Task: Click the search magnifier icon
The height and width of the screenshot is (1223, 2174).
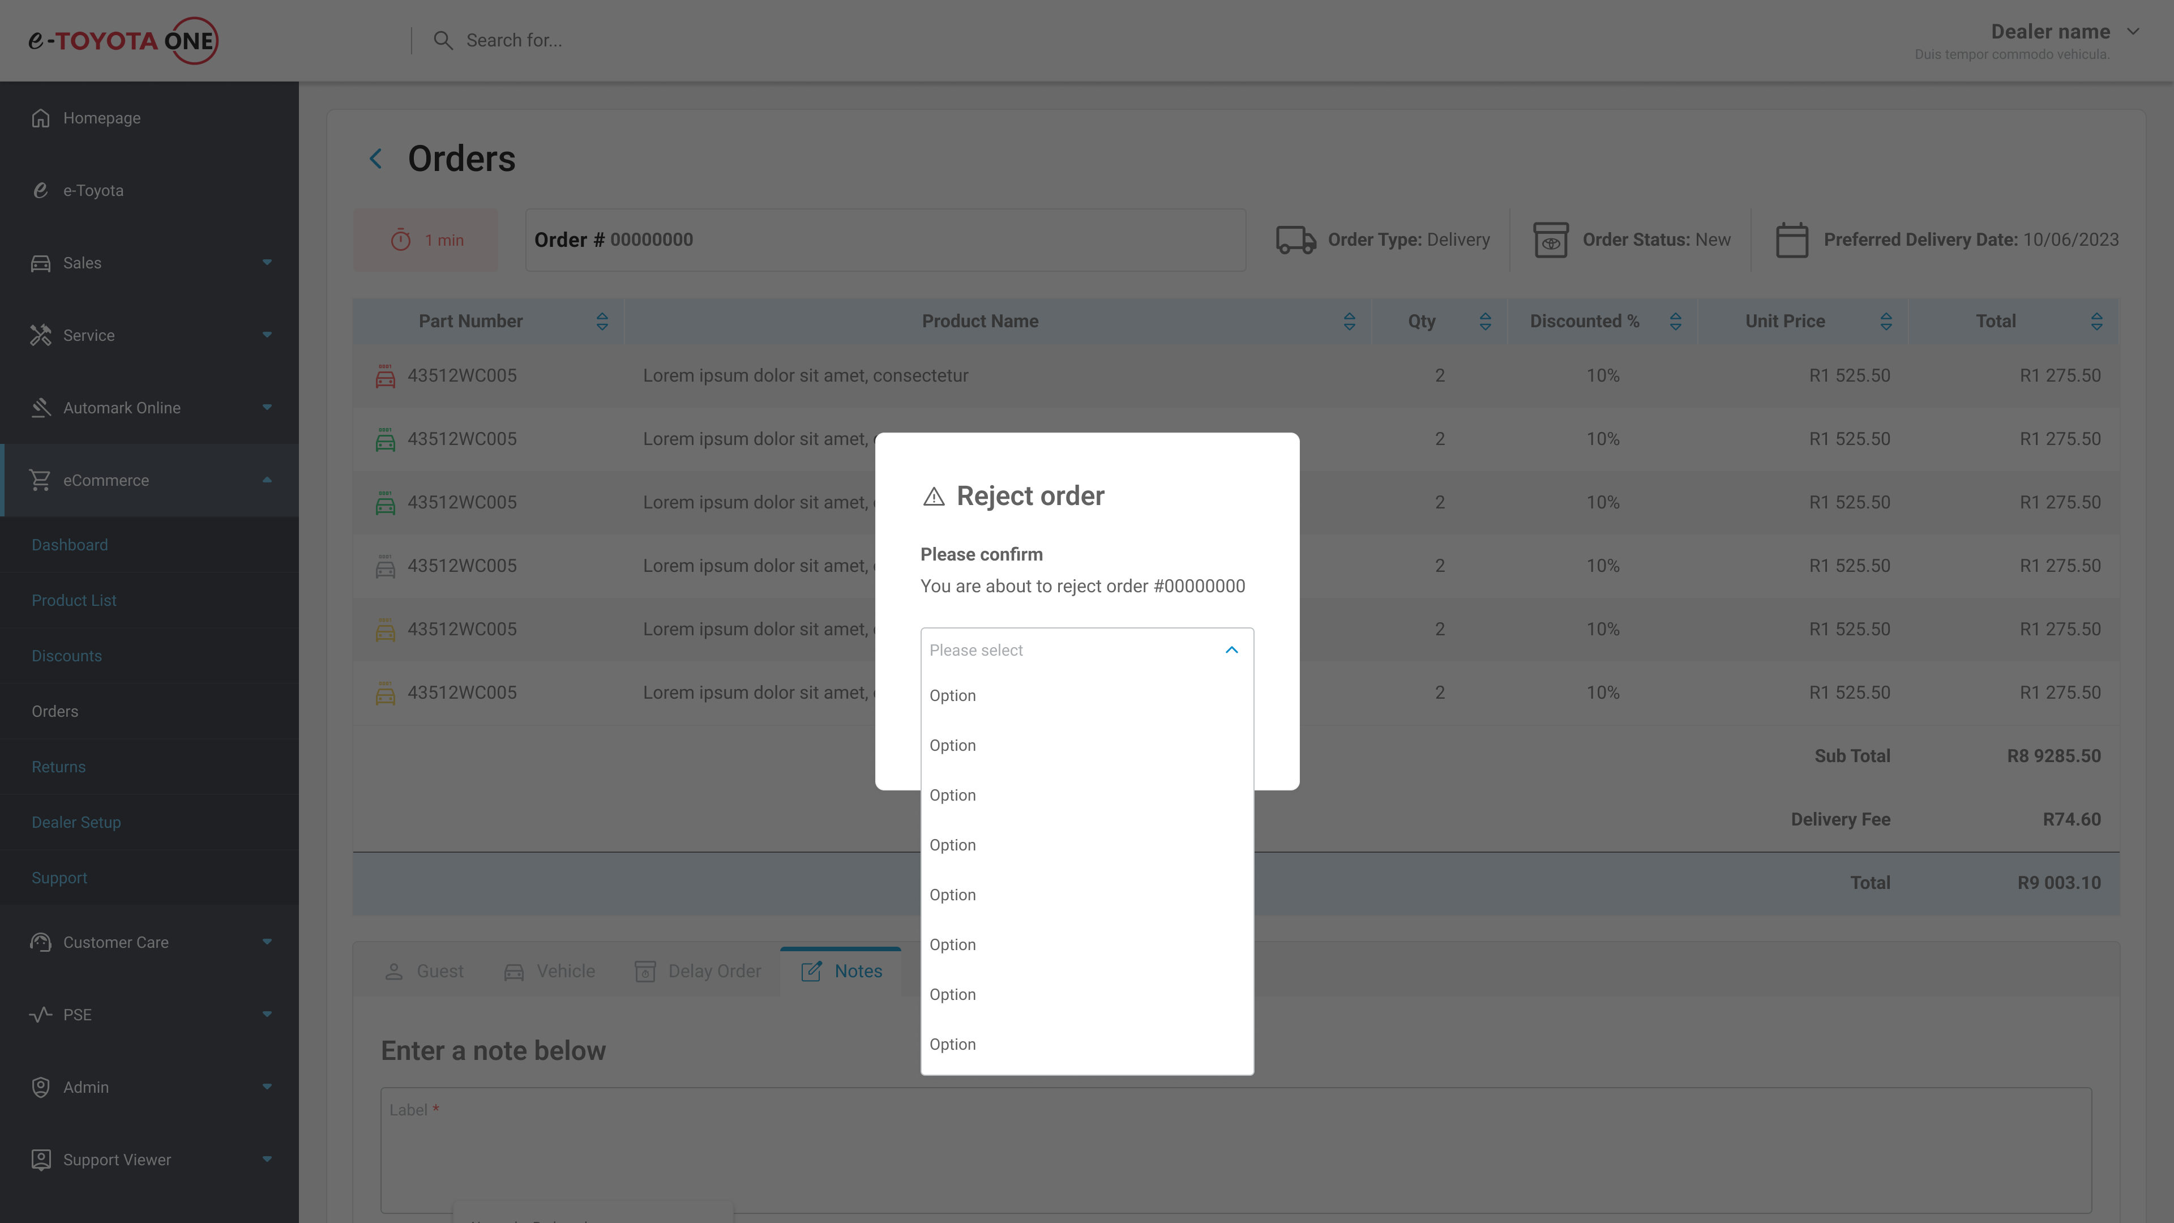Action: (x=442, y=41)
